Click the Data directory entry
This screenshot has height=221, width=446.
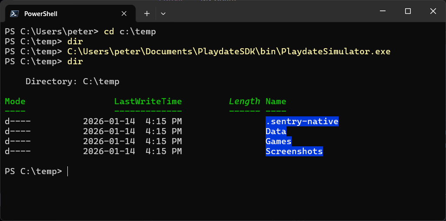tap(276, 132)
